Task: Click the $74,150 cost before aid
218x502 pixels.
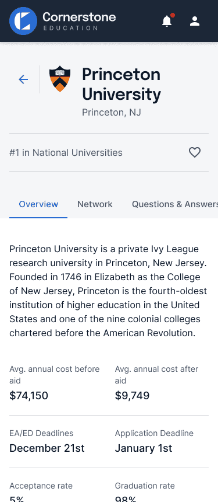Action: (28, 396)
